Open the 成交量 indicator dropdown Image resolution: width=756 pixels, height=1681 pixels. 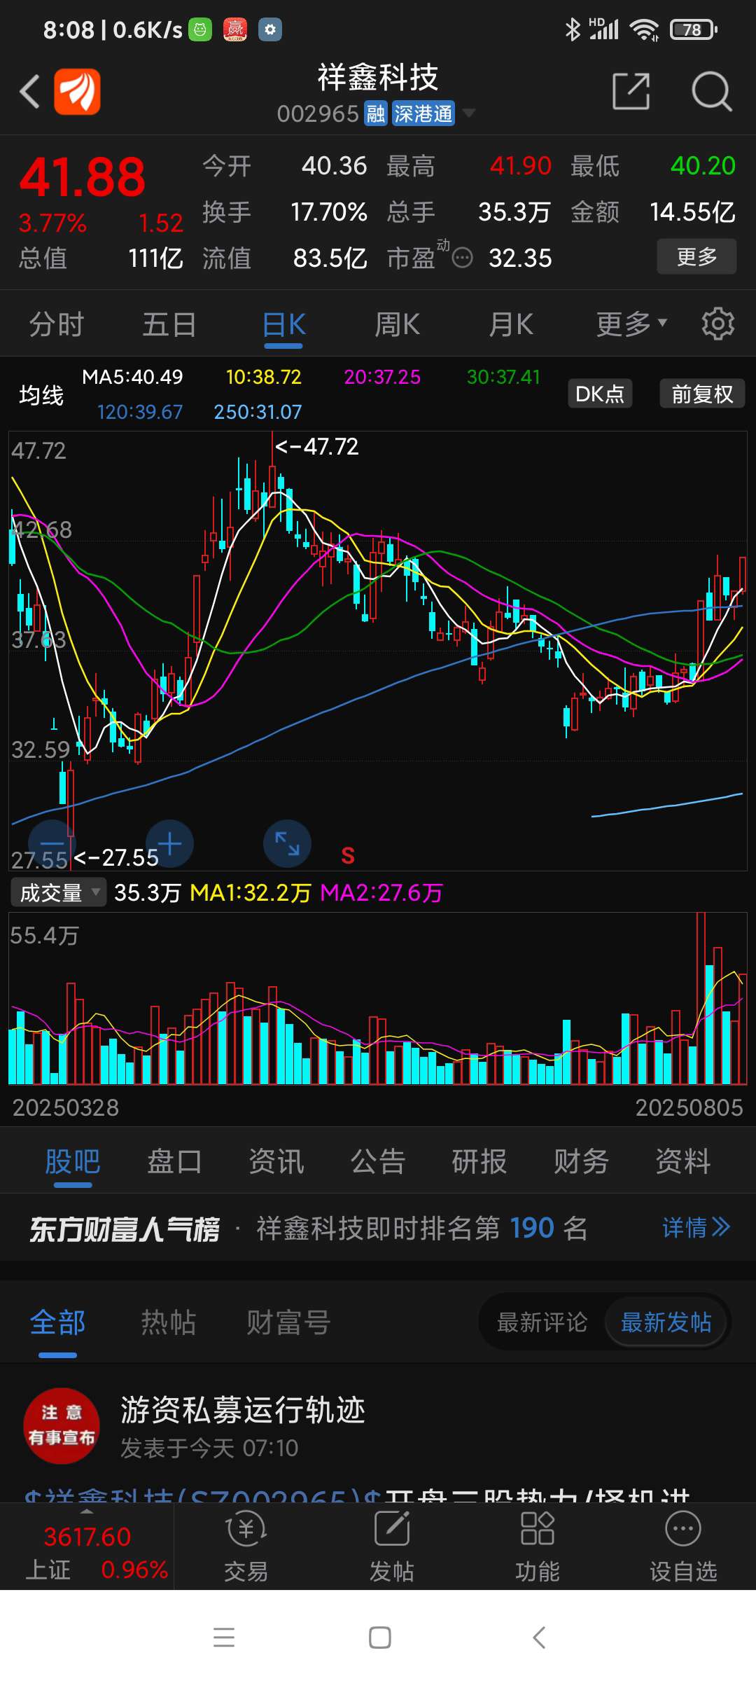tap(59, 892)
